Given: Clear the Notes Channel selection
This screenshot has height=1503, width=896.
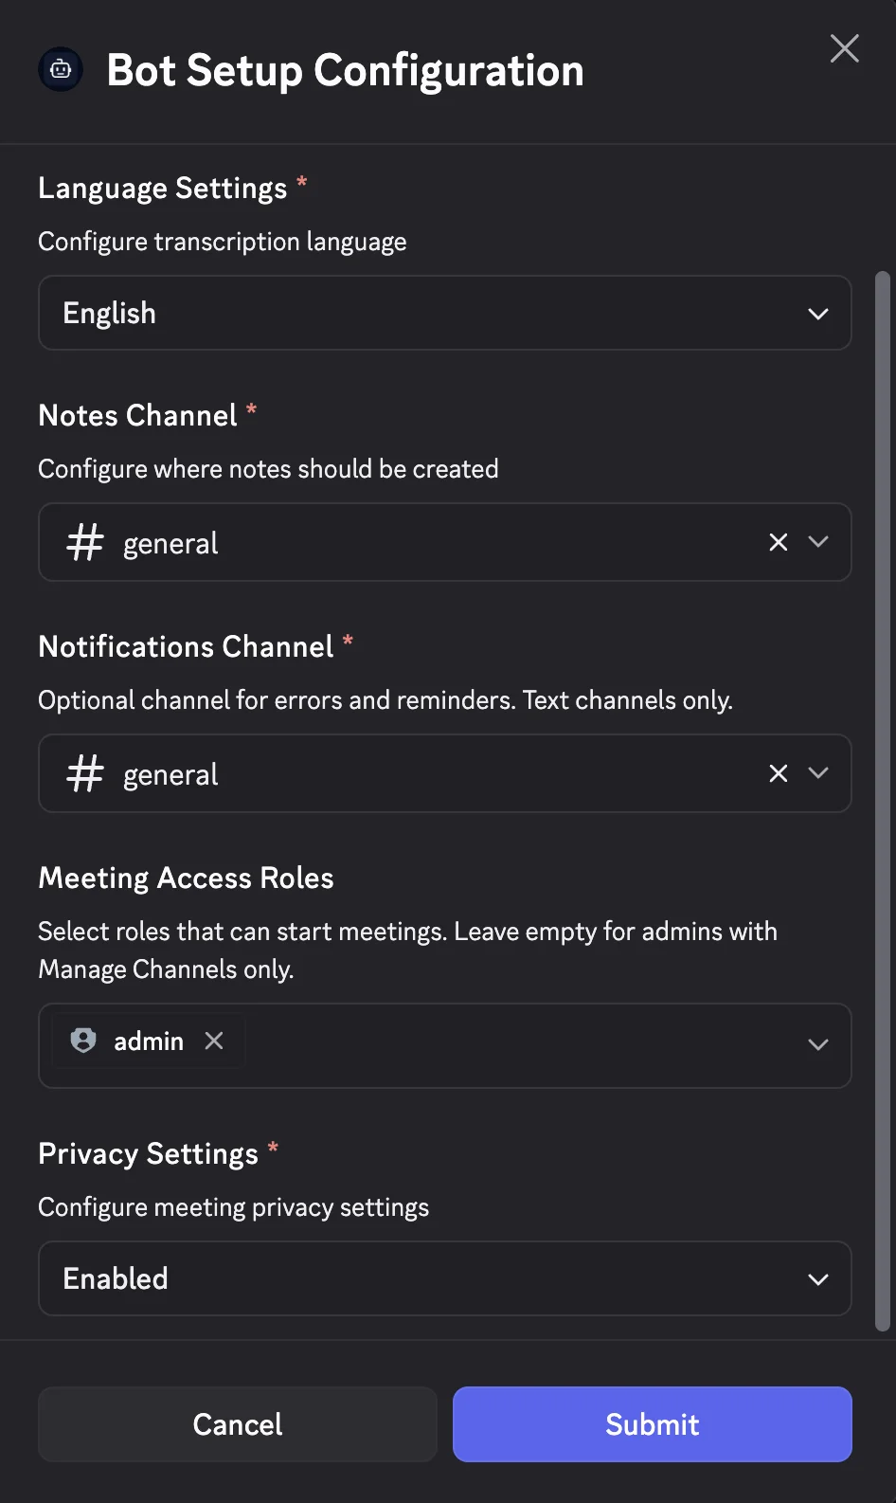Looking at the screenshot, I should pyautogui.click(x=779, y=542).
